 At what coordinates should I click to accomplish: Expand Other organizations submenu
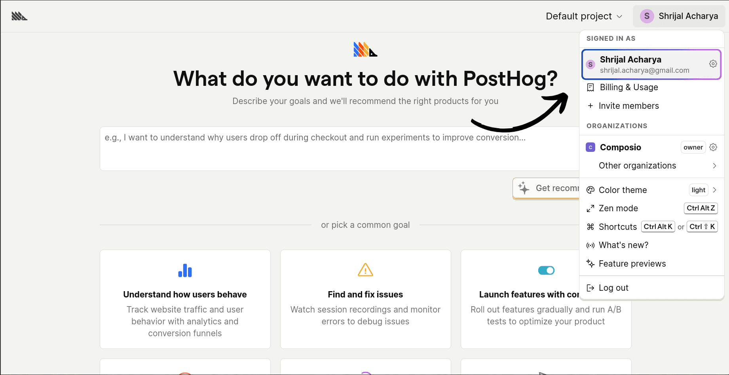point(651,166)
